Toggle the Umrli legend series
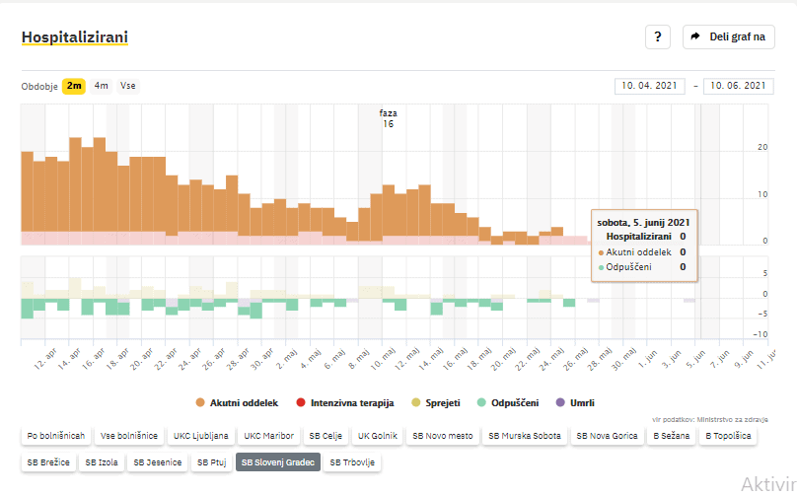The image size is (797, 495). tap(575, 402)
